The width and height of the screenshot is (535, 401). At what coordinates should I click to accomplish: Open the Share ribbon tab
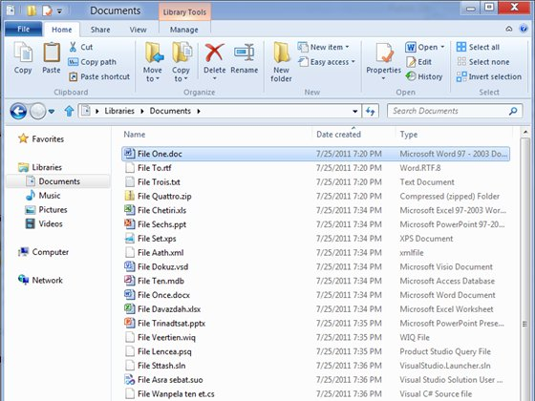coord(100,30)
